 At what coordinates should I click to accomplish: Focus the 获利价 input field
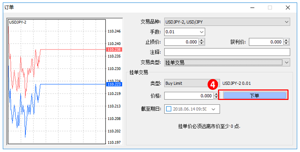pos(266,42)
